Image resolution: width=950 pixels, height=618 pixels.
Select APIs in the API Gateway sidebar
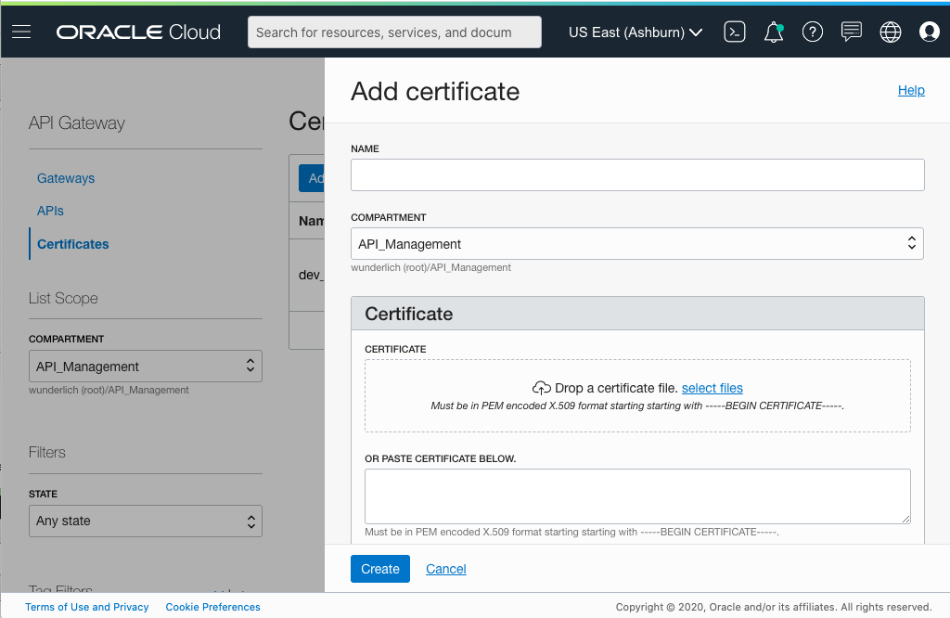click(x=50, y=211)
